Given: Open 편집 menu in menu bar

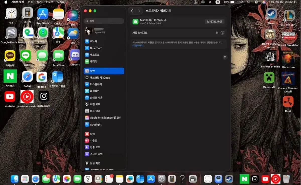Looking at the screenshot, I should 30,2.
